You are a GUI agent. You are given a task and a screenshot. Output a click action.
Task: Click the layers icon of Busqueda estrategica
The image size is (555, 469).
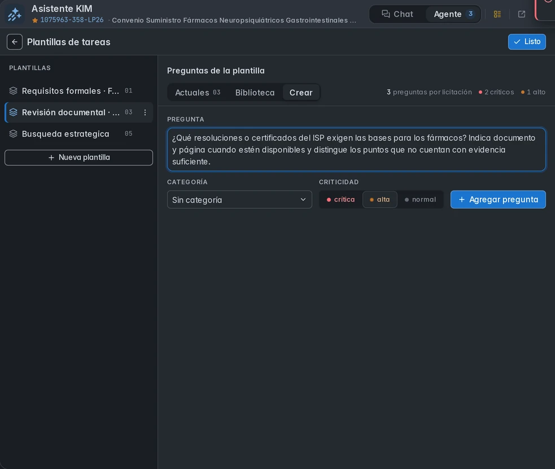pyautogui.click(x=13, y=134)
